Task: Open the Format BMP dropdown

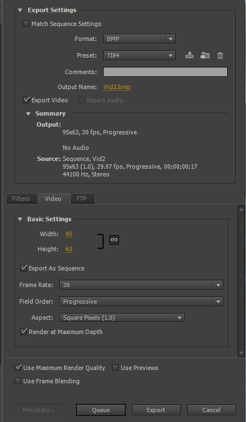Action: (139, 39)
